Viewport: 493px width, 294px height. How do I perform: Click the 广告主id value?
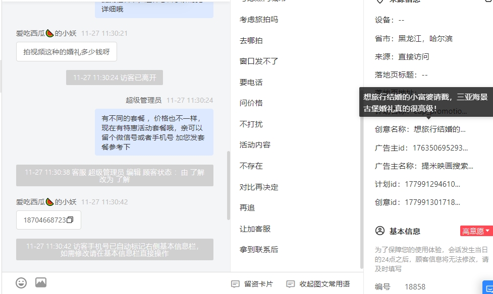coord(440,148)
